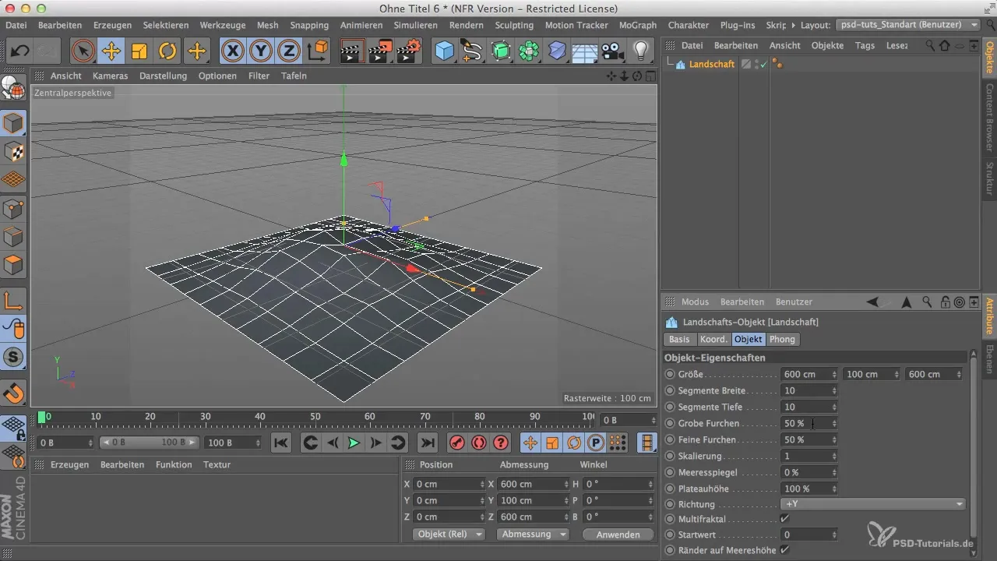Add camera object icon
This screenshot has height=561, width=997.
613,51
